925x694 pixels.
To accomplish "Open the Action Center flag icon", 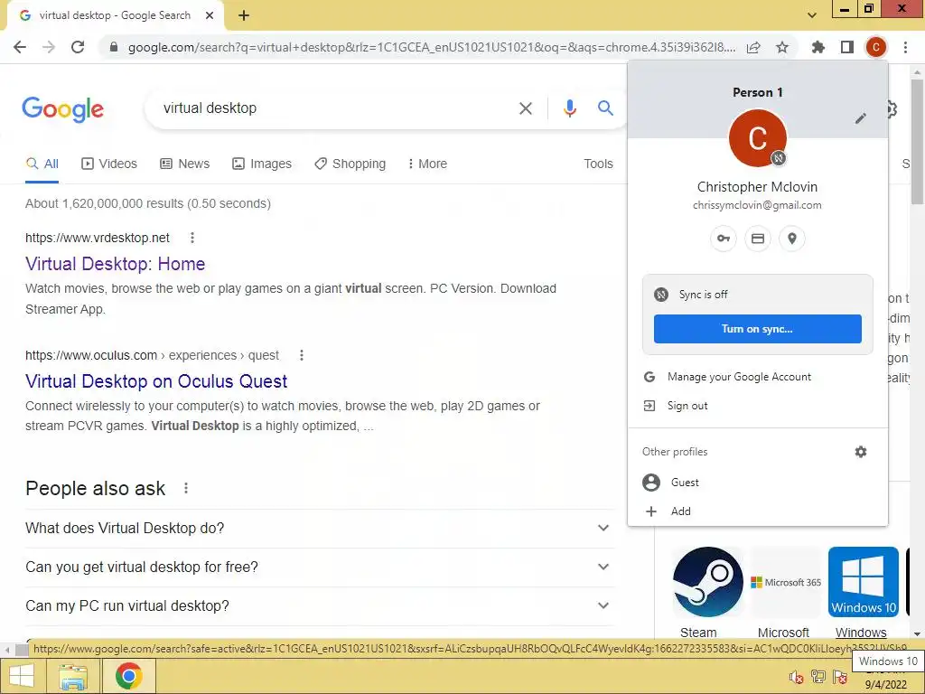I will (x=840, y=677).
